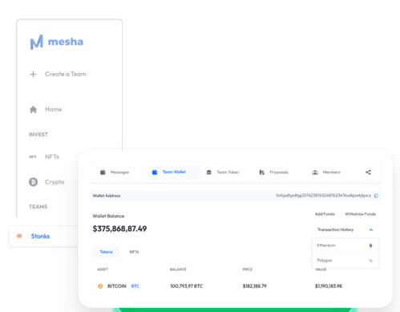Image resolution: width=400 pixels, height=312 pixels.
Task: Copy the wallet address using copy icon
Action: 376,196
